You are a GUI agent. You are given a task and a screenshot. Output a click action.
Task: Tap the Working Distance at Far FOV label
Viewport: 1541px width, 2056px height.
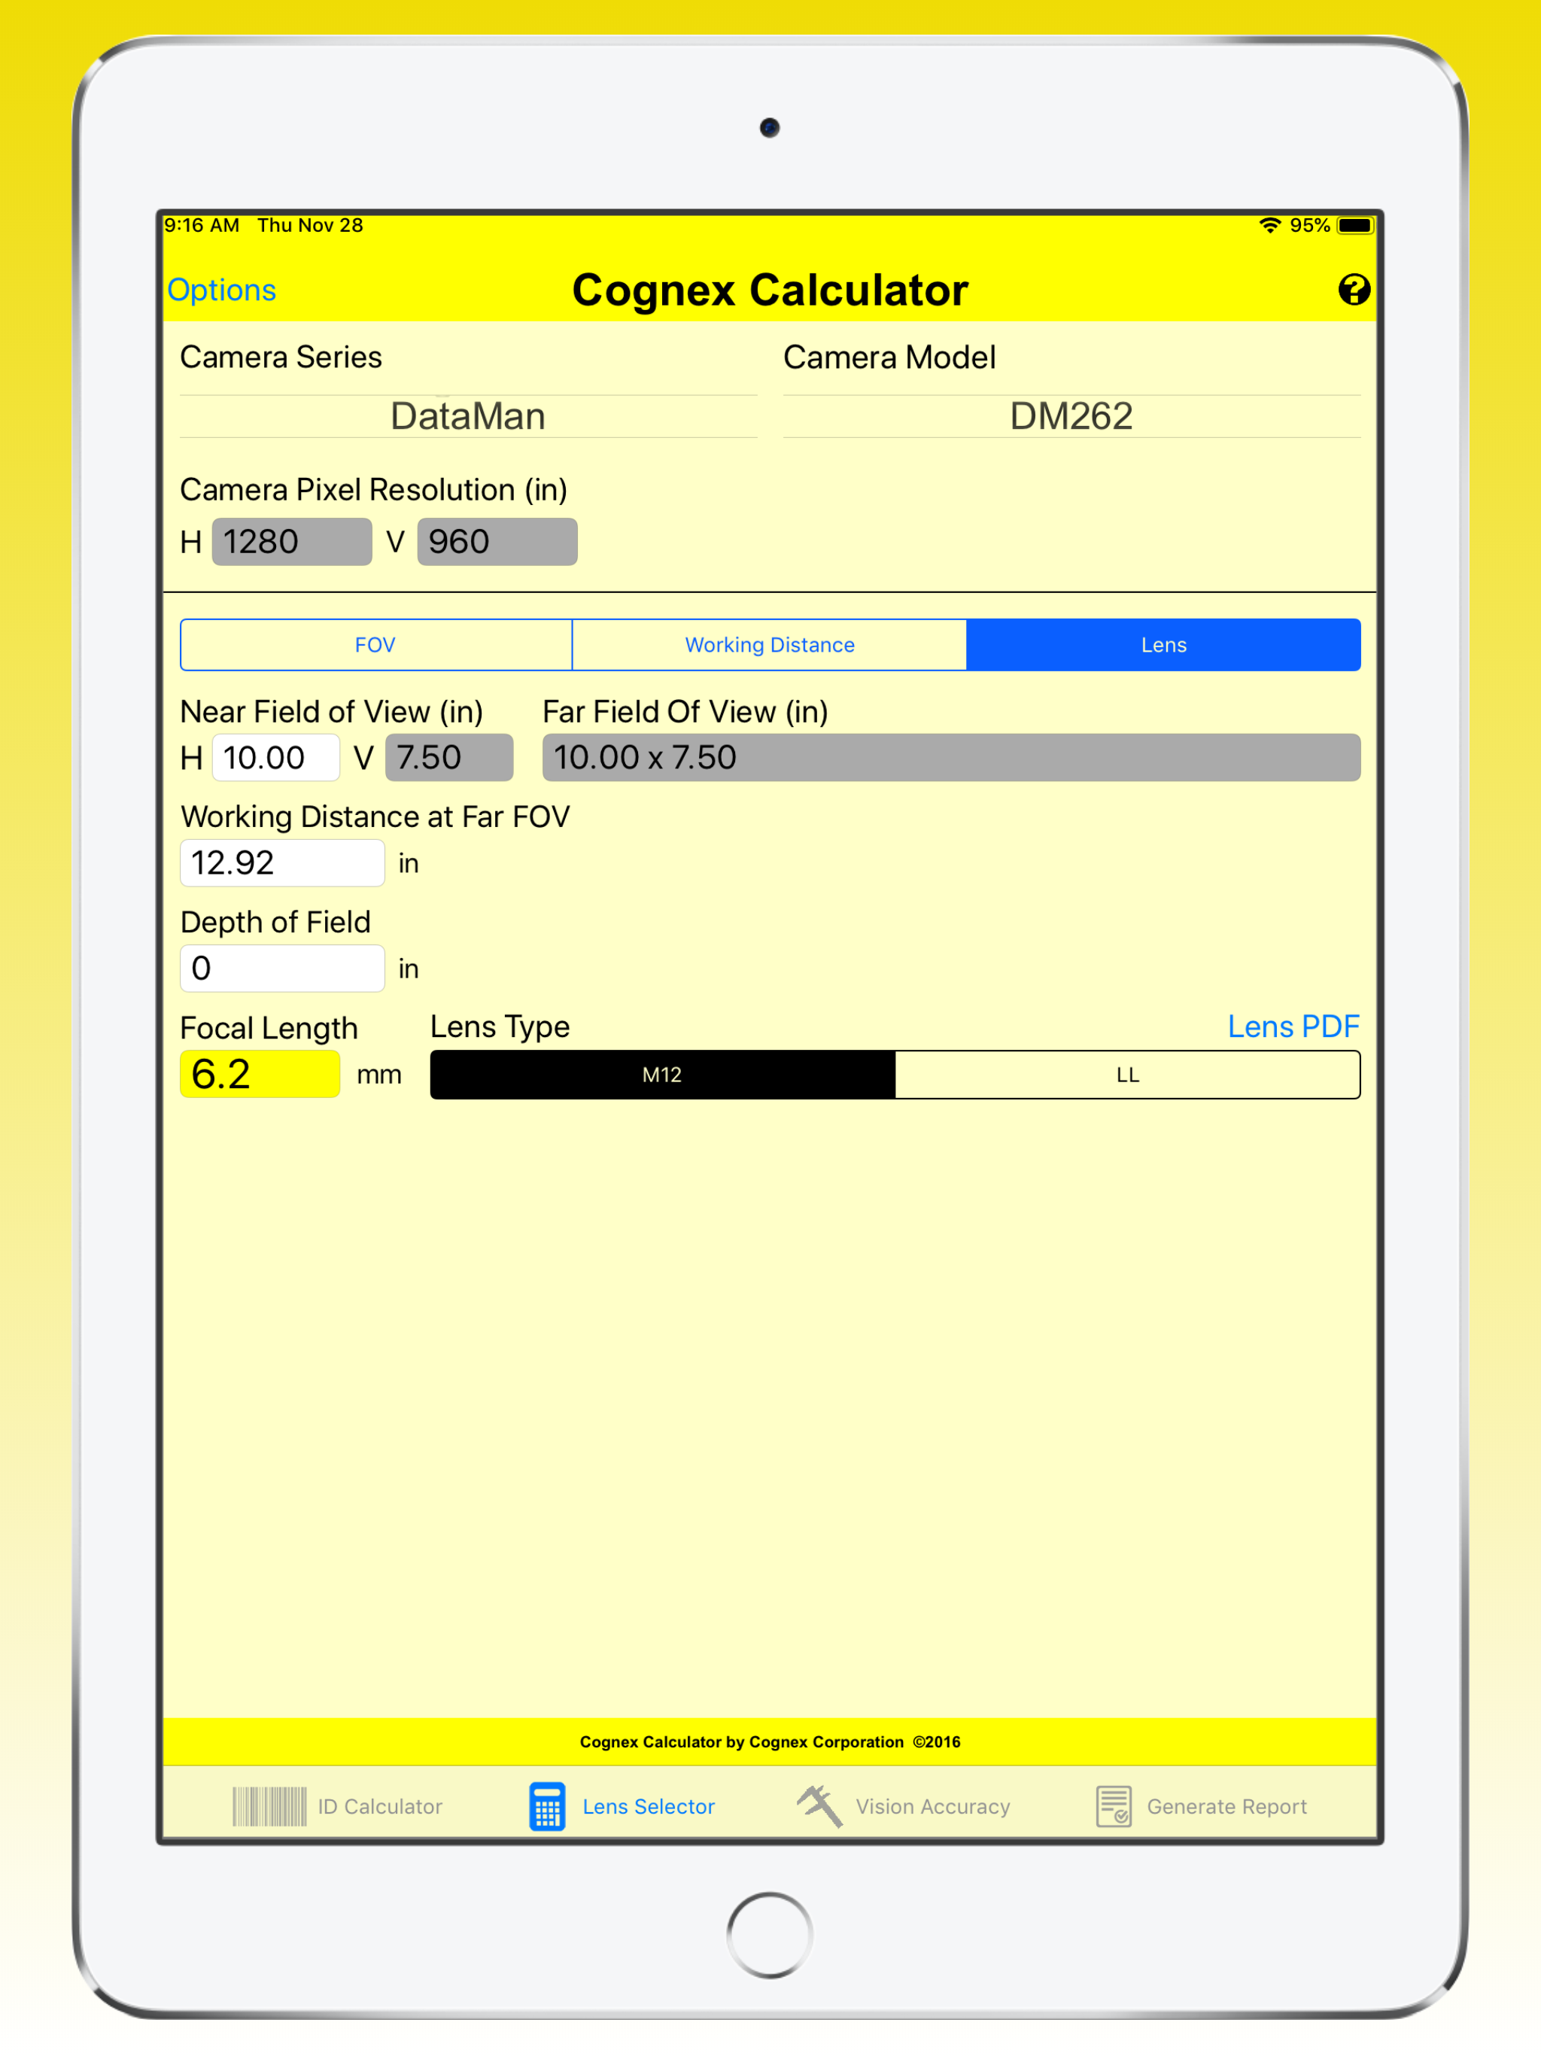375,816
